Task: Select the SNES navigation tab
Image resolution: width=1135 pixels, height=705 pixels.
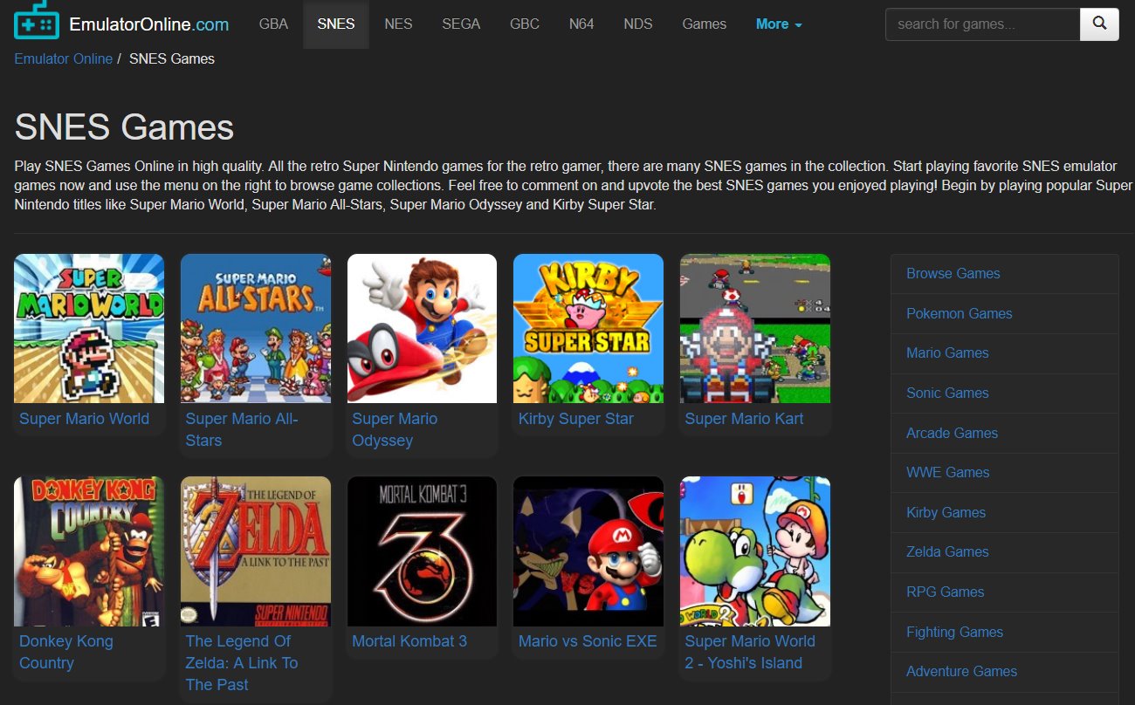Action: coord(336,24)
